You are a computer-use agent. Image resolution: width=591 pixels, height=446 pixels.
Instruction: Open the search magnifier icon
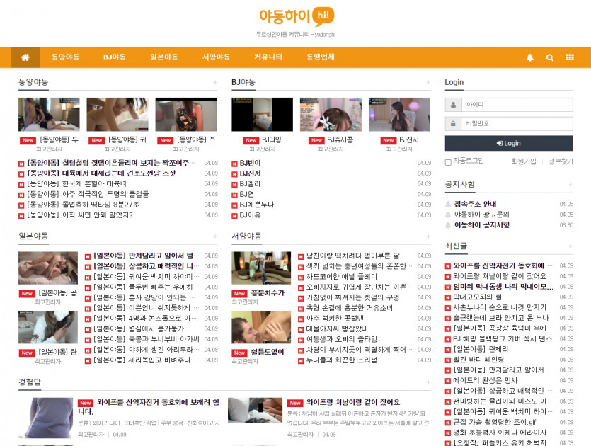(x=550, y=57)
